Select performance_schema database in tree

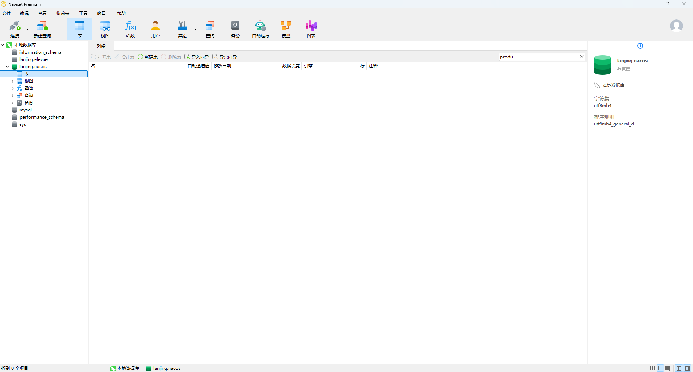point(42,117)
